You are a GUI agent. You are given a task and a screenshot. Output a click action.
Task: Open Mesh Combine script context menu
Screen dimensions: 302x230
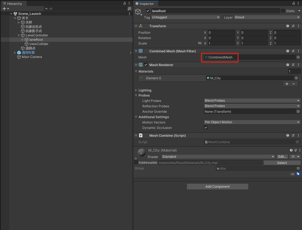(298, 135)
